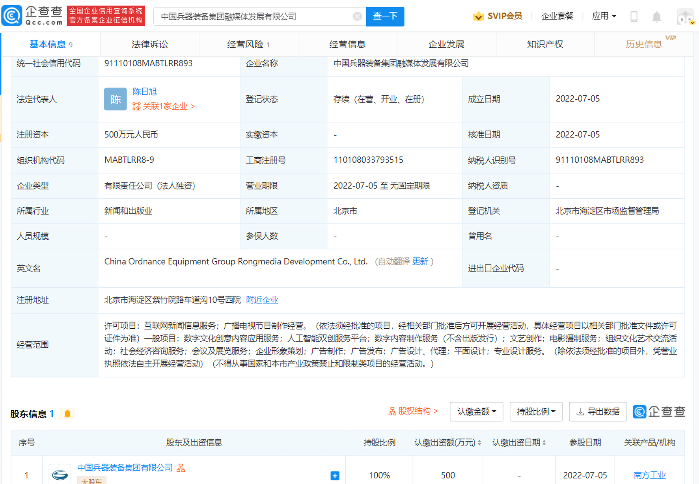Open the 南方工业 related product link
Screen dimensions: 699x484
coord(650,475)
